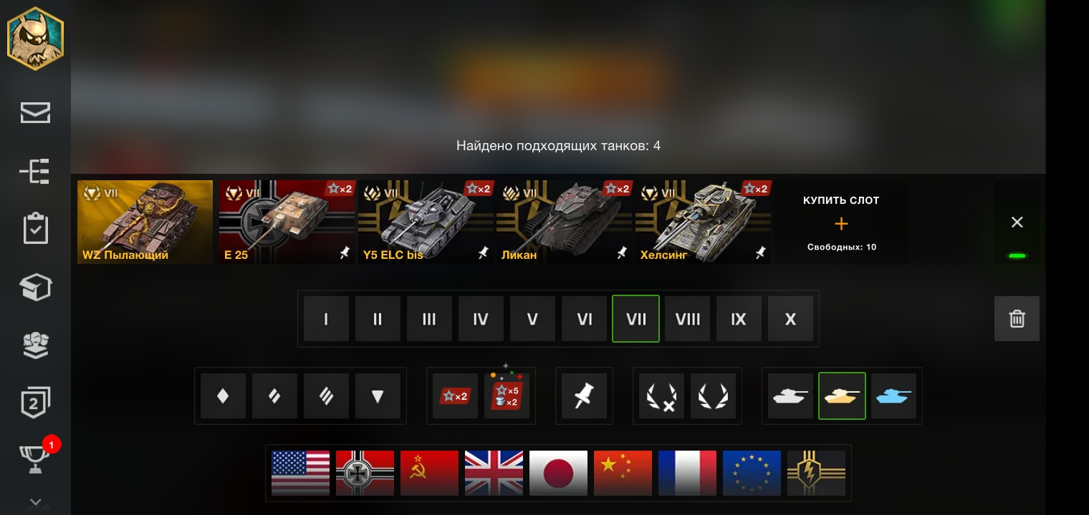Filter by the Soviet flag nation
Image resolution: width=1089 pixels, height=515 pixels.
click(429, 473)
